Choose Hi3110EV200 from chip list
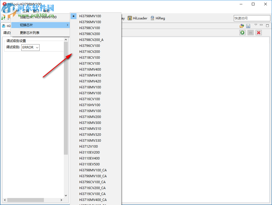 click(96, 152)
